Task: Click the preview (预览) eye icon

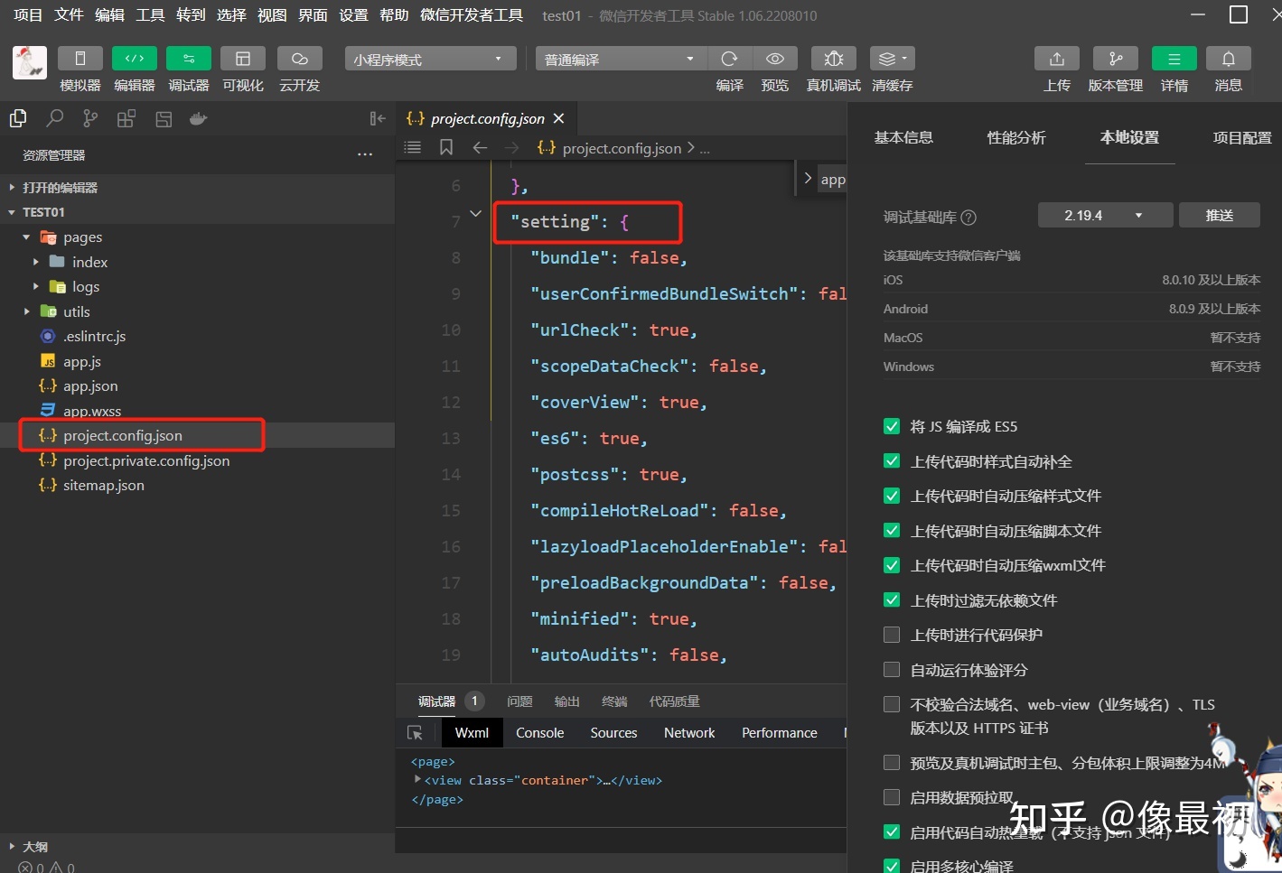Action: [x=774, y=59]
